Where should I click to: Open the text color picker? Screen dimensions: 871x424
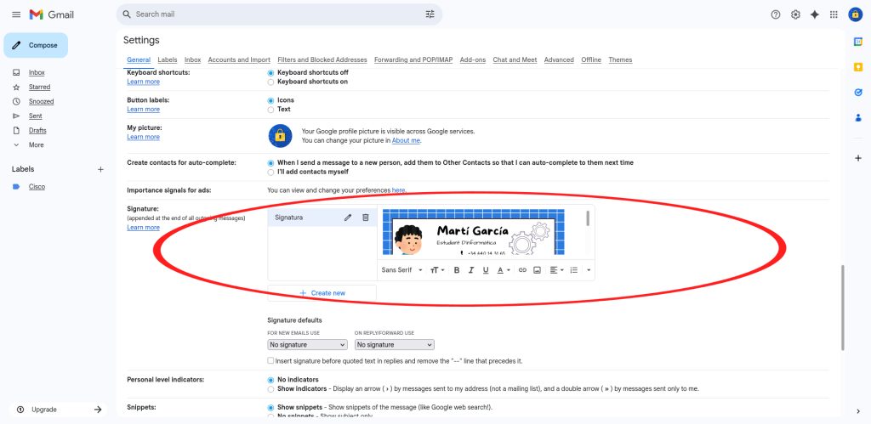pyautogui.click(x=504, y=270)
